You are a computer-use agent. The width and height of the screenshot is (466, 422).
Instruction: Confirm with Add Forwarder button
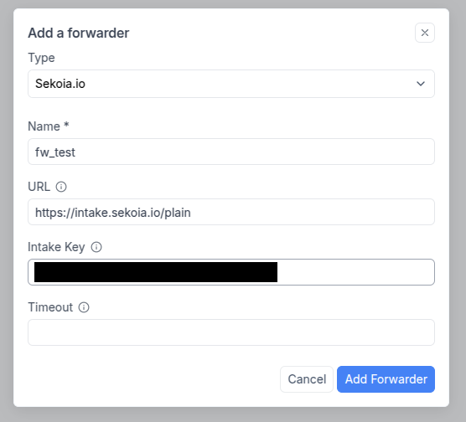pyautogui.click(x=386, y=379)
